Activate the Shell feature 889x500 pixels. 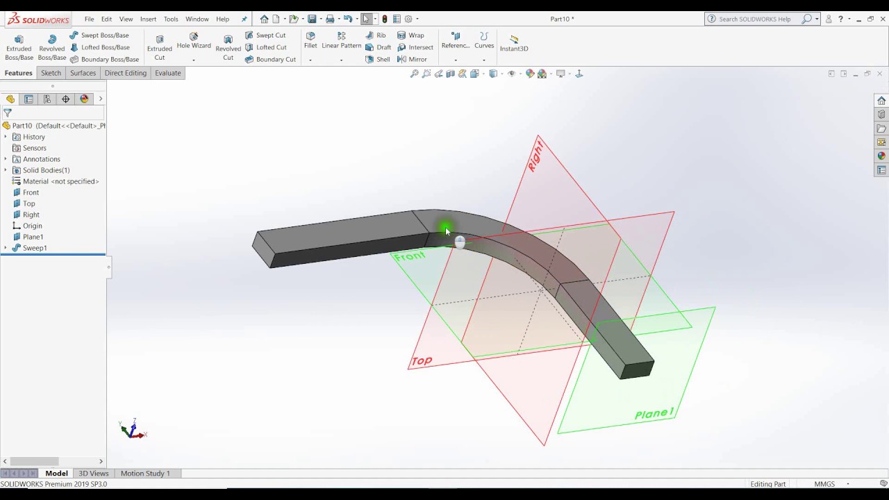[x=378, y=60]
